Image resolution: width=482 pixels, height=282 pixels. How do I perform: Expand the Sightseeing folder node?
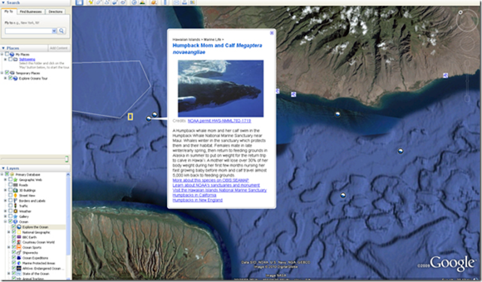(5, 59)
